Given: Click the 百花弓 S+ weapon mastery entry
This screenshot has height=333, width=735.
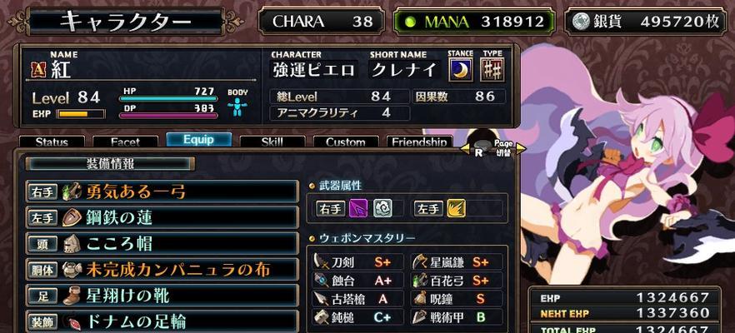Looking at the screenshot, I should coord(457,281).
